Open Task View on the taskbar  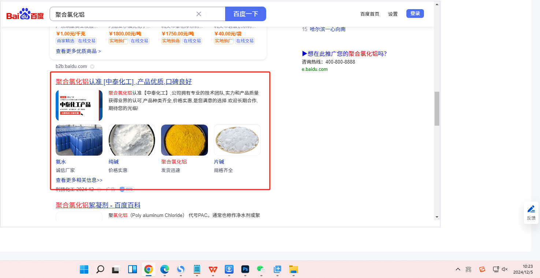click(116, 270)
